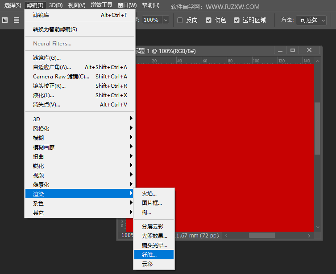Viewport: 336px width, 274px height.
Task: Open the 滤镜(T) menu
Action: (35, 5)
